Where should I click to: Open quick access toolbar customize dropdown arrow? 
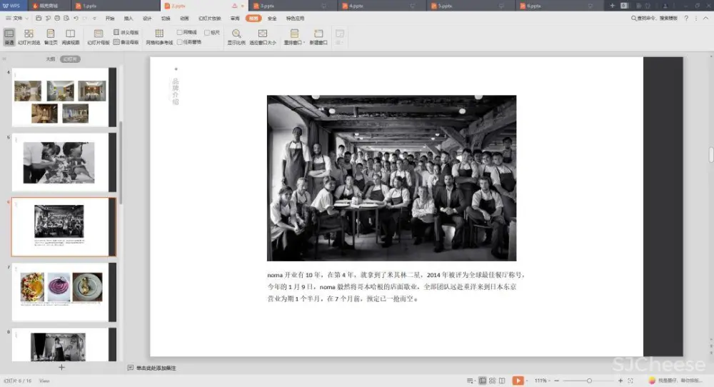(95, 19)
